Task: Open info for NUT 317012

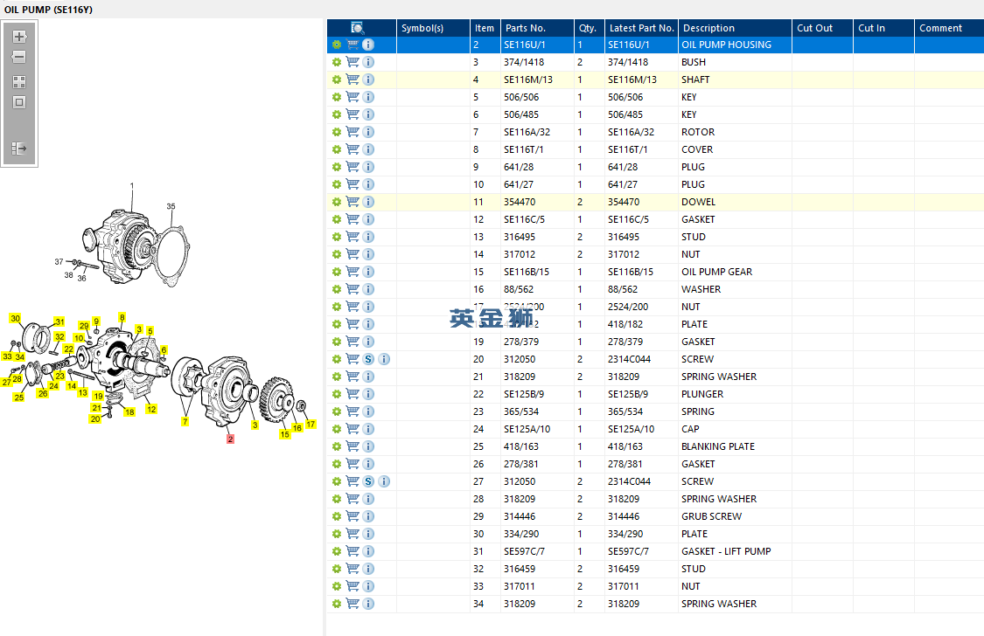Action: [368, 254]
